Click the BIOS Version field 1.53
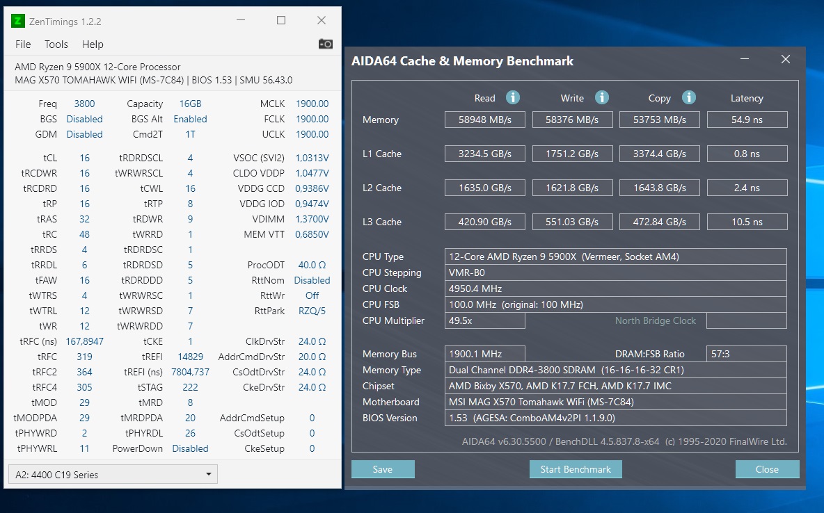Viewport: 824px width, 513px height. (x=615, y=418)
